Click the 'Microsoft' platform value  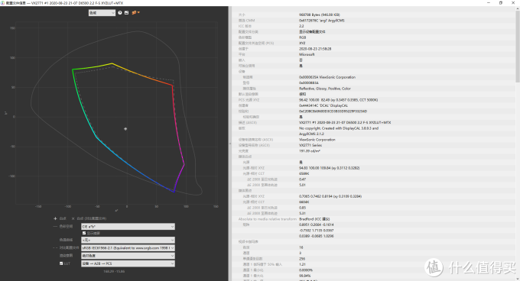pos(307,54)
